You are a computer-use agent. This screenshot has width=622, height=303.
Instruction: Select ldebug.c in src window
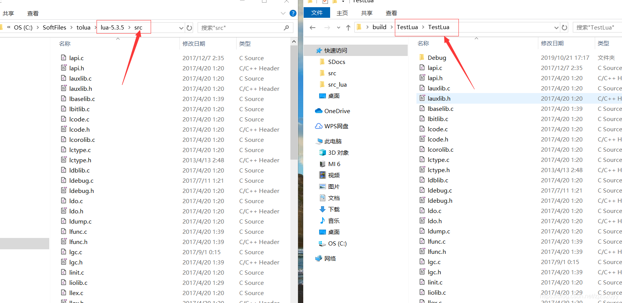tap(81, 180)
